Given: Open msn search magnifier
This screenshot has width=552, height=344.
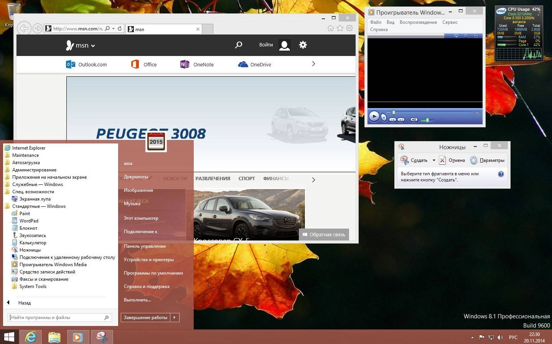Looking at the screenshot, I should point(239,45).
